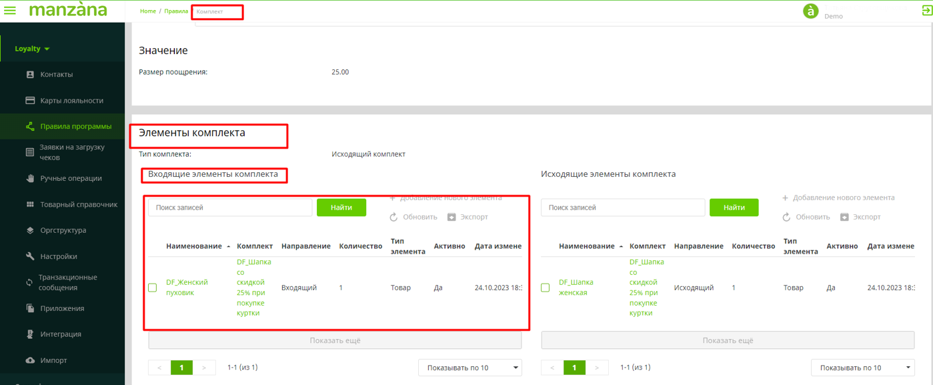The image size is (933, 385).
Task: Click the Карты лояльности card icon
Action: point(30,101)
